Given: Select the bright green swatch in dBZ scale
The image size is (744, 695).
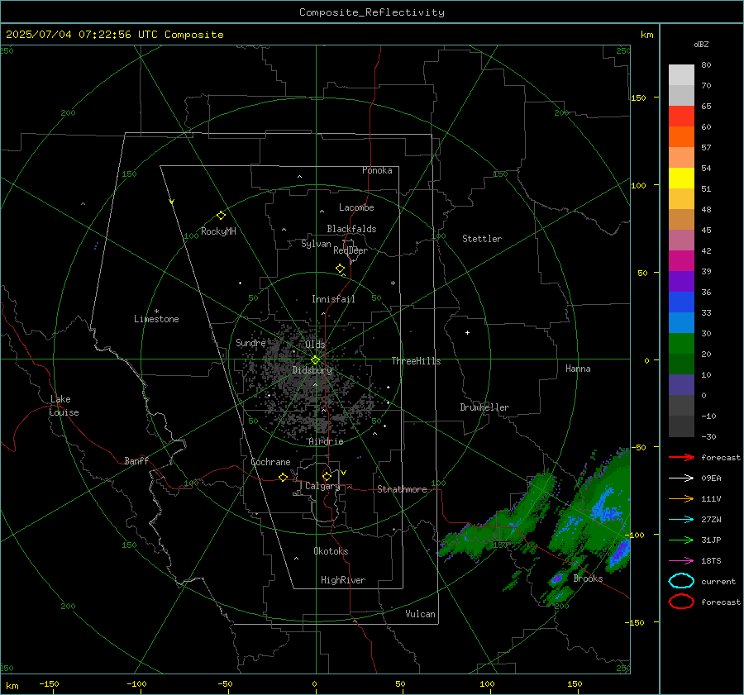Looking at the screenshot, I should [681, 344].
